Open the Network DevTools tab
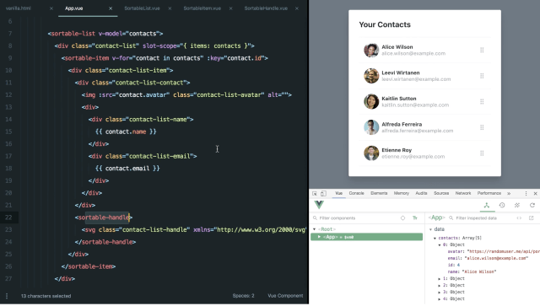The height and width of the screenshot is (306, 540). coord(463,193)
